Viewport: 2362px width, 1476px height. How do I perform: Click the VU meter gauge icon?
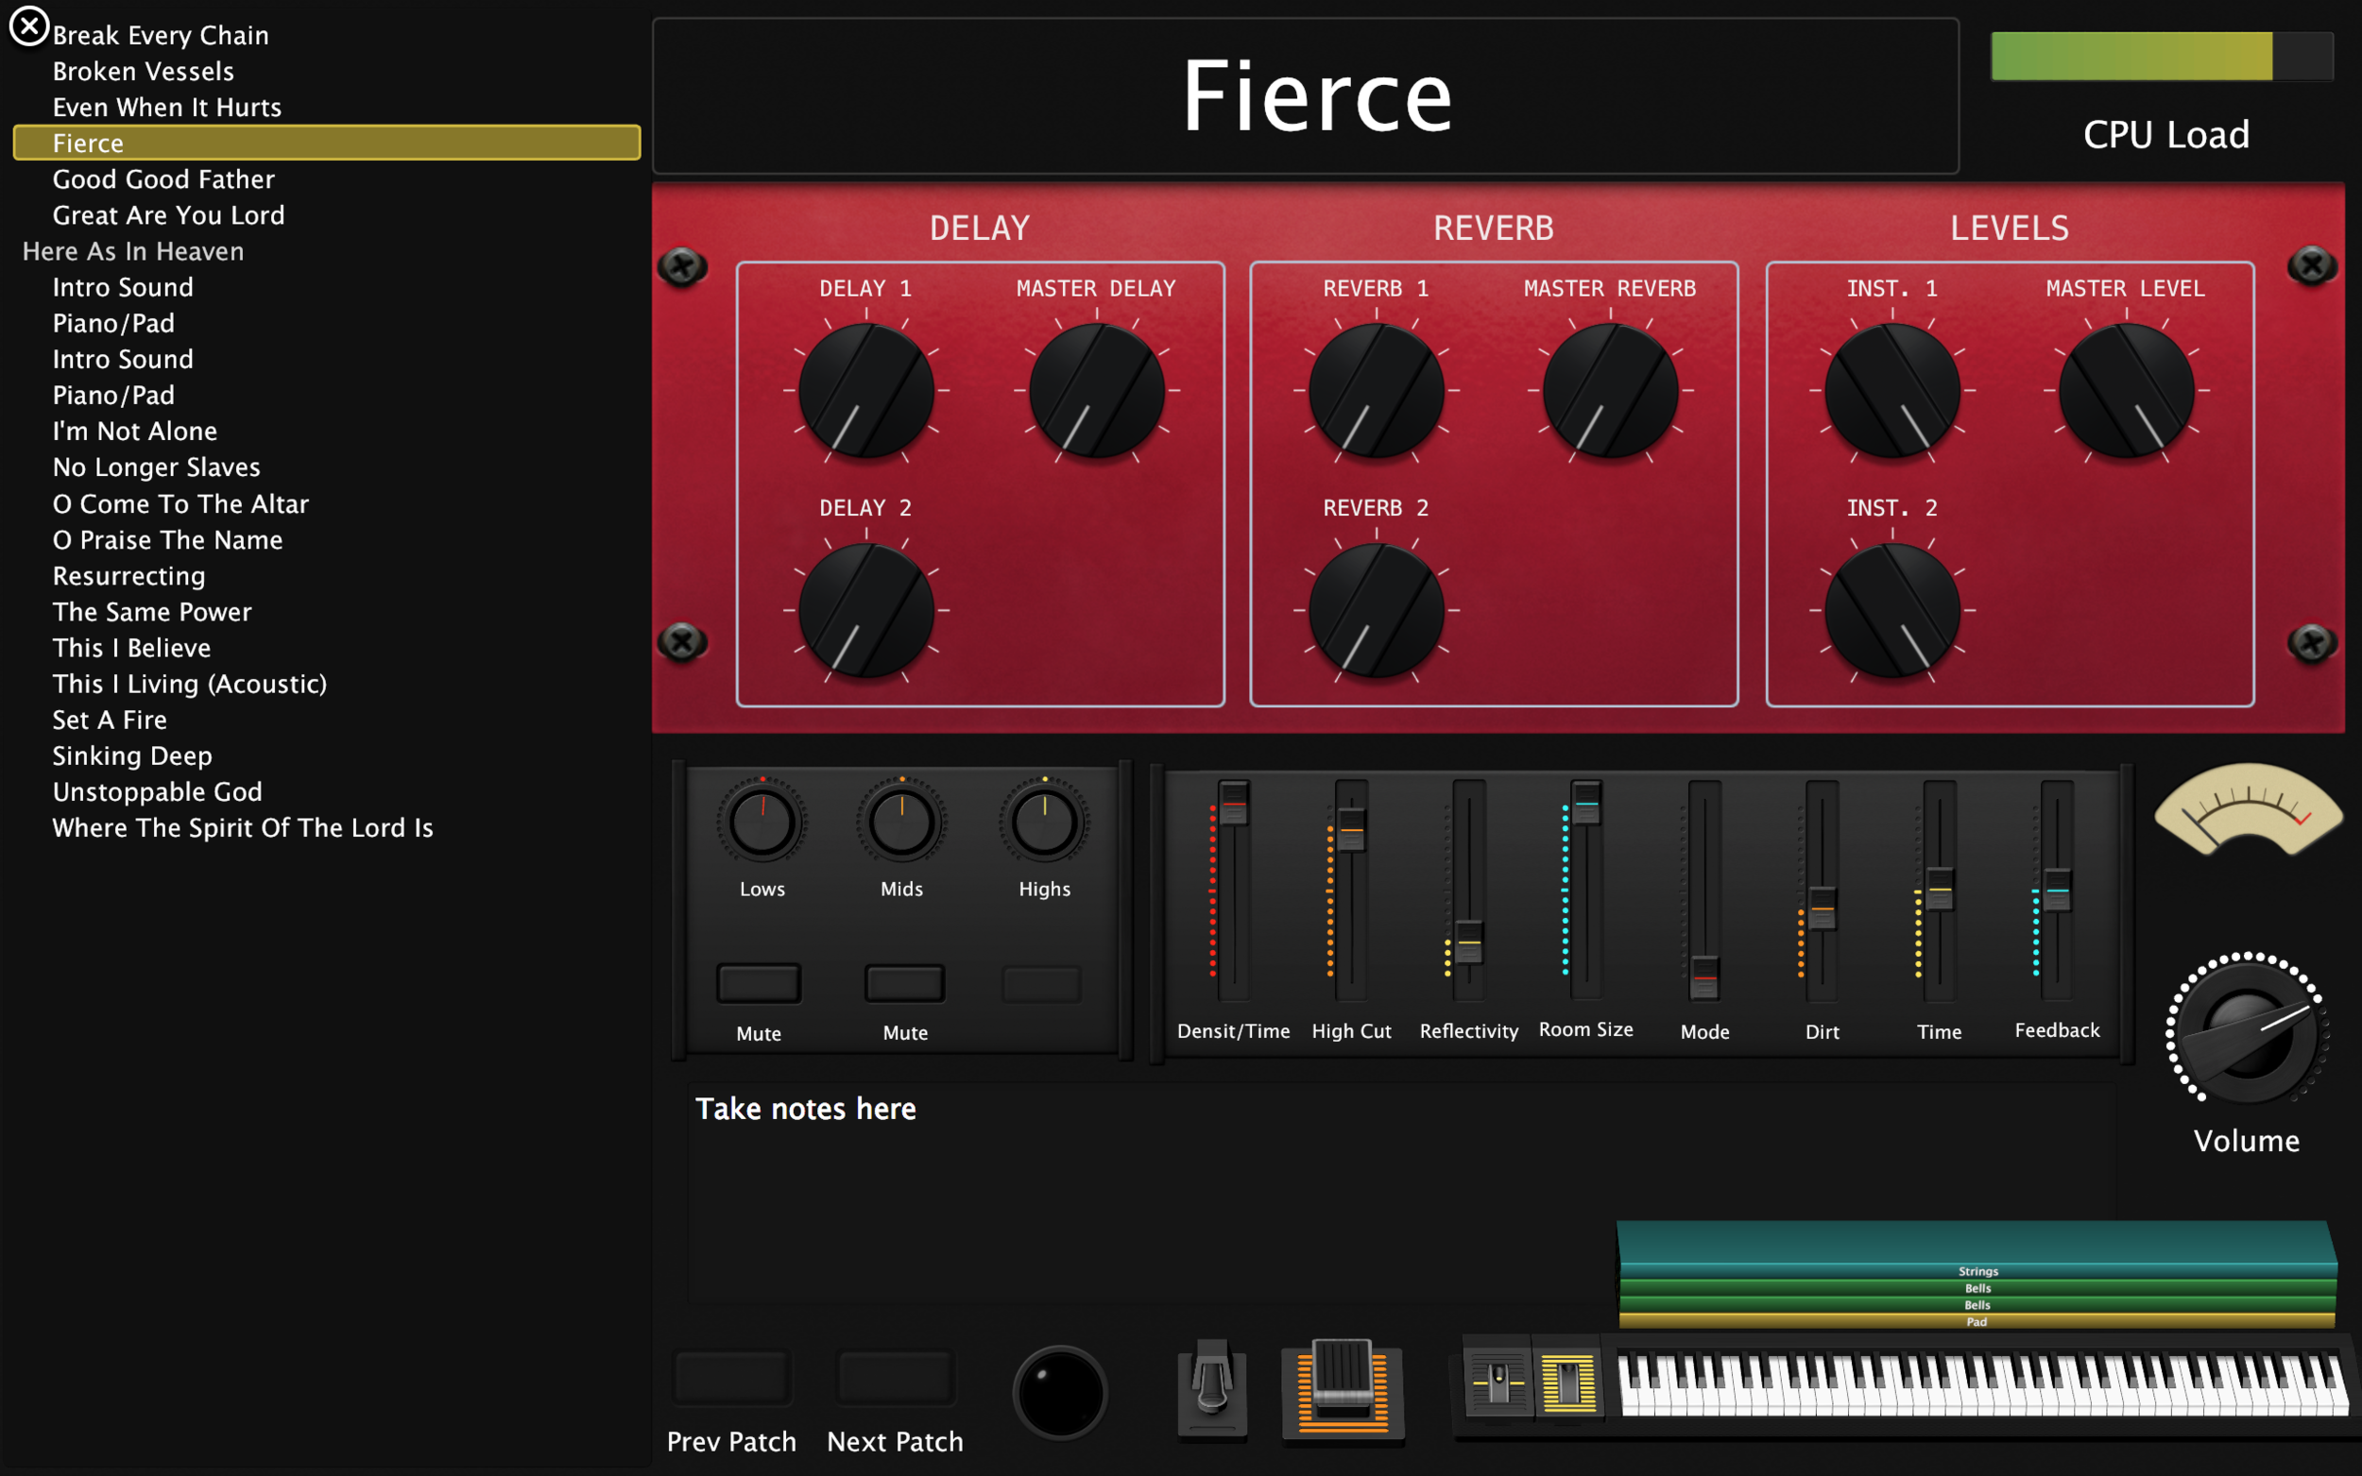[2248, 809]
